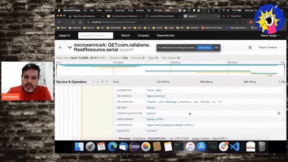Open Visual Studio Code from the dock
The height and width of the screenshot is (162, 288).
(x=234, y=147)
